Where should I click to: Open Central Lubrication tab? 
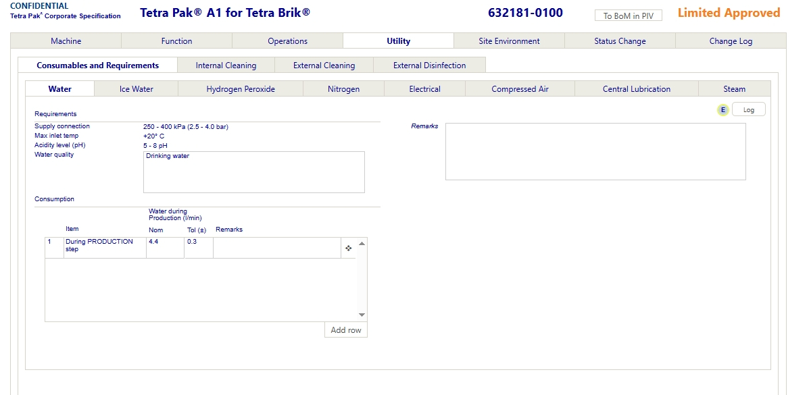tap(636, 88)
